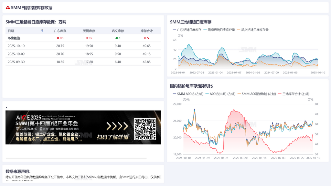Select the 环比差值 row label
This screenshot has width=331, height=186.
click(14, 38)
